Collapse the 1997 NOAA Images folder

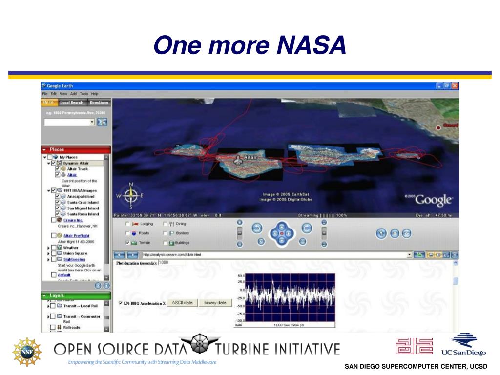(x=49, y=191)
